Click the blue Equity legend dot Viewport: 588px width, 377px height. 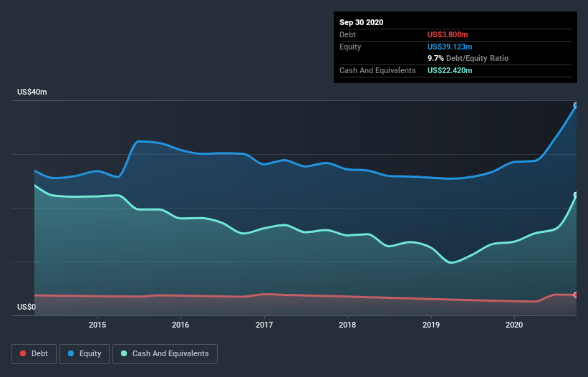point(71,353)
